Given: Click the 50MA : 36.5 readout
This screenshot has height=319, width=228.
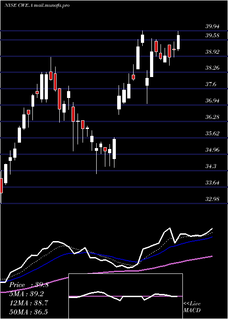Looking at the screenshot, I should (x=28, y=312).
